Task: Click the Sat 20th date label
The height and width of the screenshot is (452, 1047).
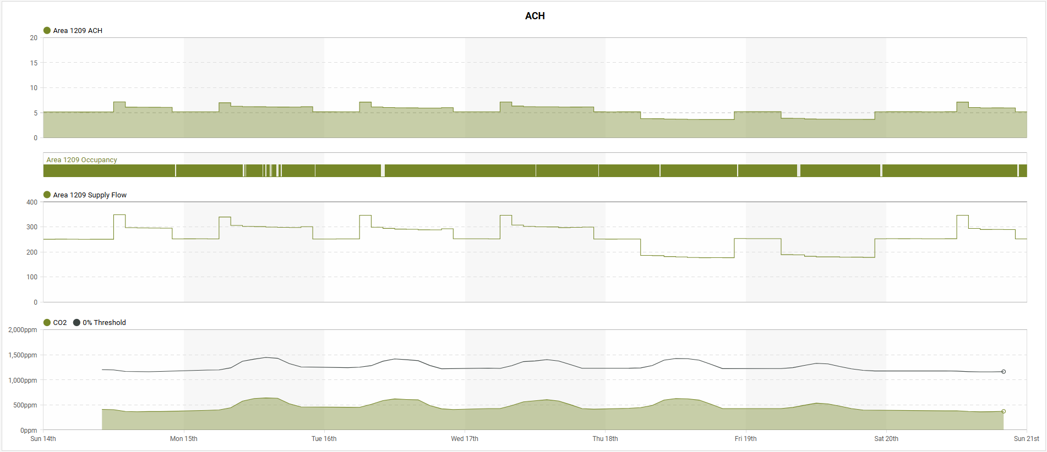Action: point(886,439)
